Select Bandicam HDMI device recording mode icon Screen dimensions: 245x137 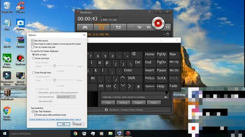pos(118,27)
